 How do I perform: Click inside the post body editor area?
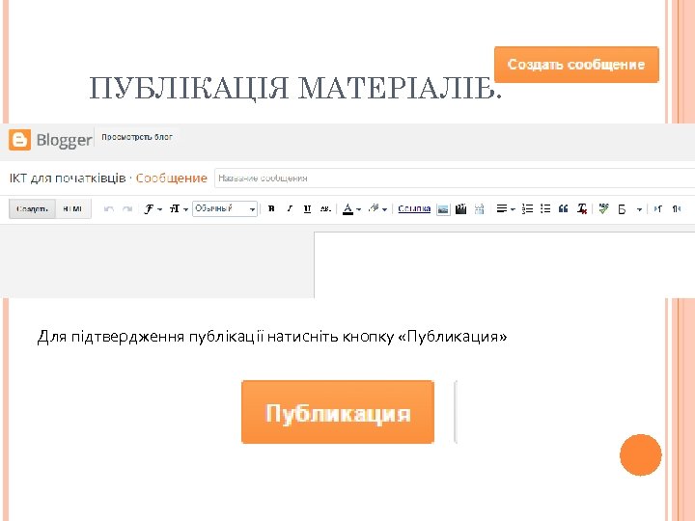tap(505, 265)
